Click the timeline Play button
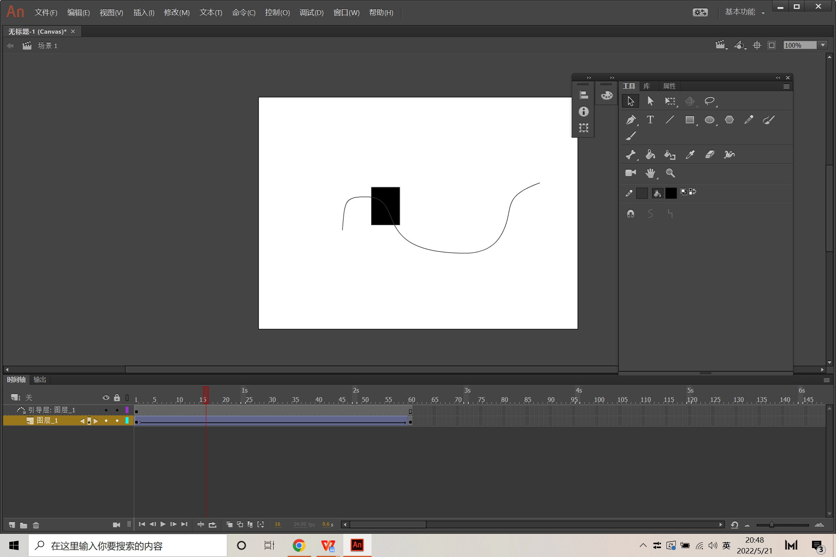 click(163, 524)
